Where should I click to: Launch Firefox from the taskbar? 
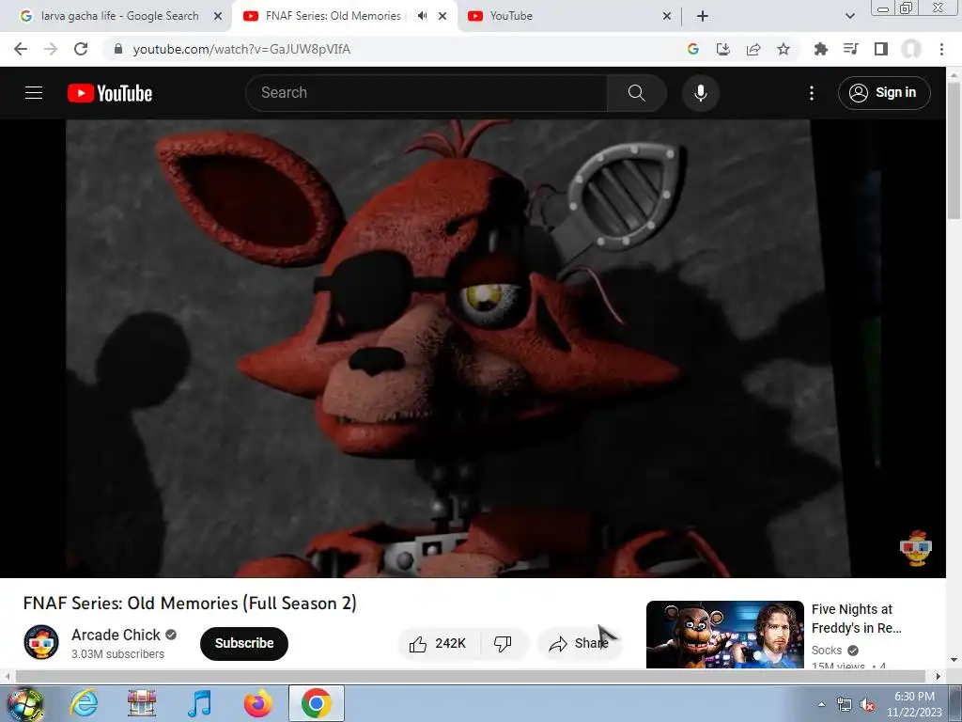pos(258,703)
